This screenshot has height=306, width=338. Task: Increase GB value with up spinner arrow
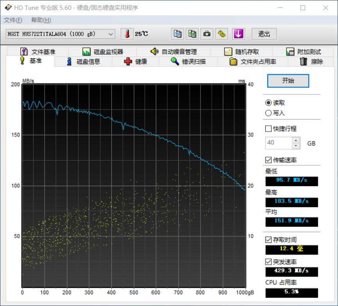pos(296,140)
